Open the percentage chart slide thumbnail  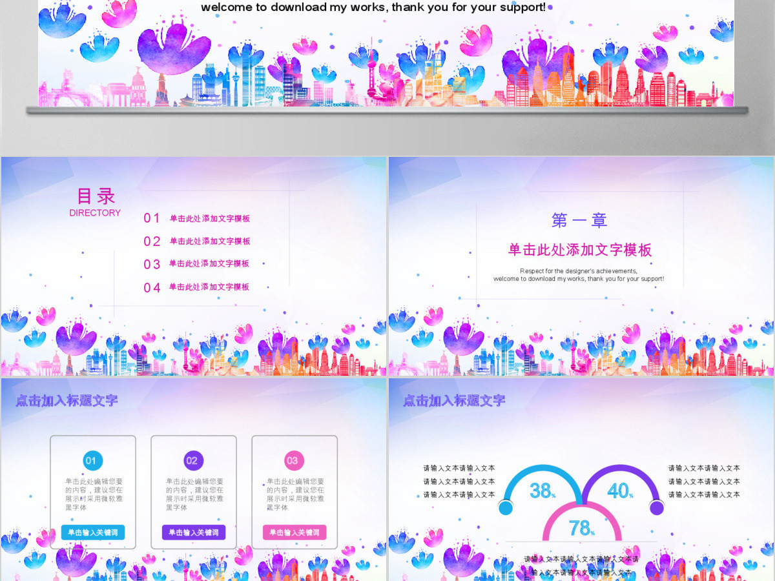click(x=581, y=480)
